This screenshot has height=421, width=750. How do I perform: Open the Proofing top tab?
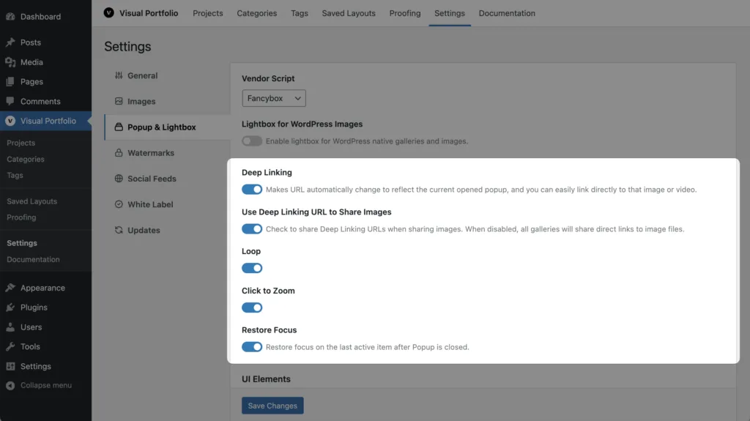pos(404,13)
